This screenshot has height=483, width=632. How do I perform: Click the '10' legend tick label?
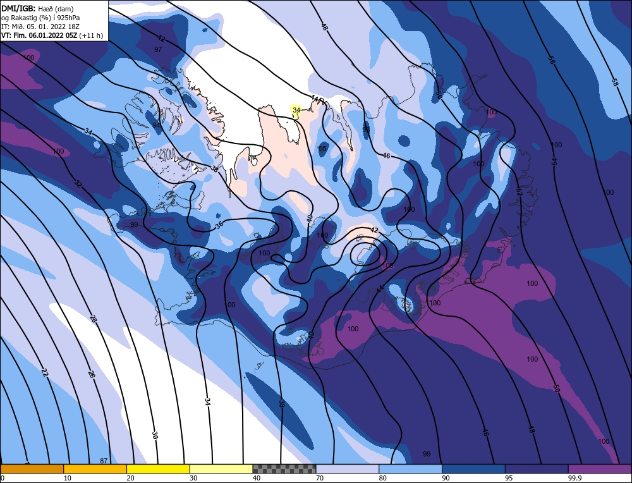(x=68, y=478)
